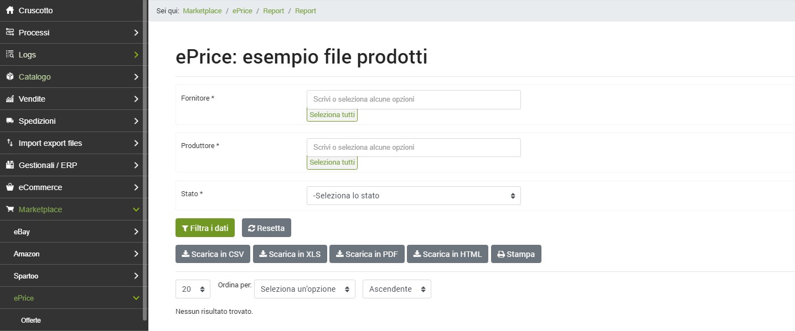Change the Ascendente sort direction dropdown
The image size is (795, 331).
click(x=396, y=289)
